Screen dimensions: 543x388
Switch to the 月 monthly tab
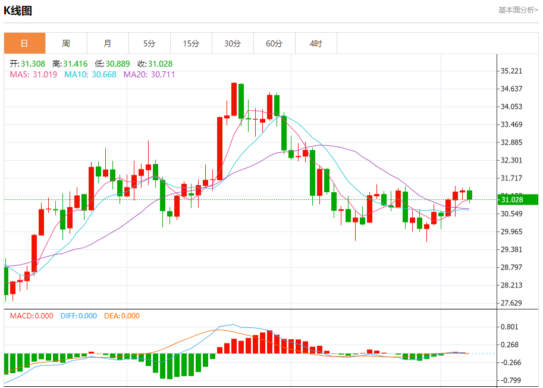pyautogui.click(x=108, y=43)
